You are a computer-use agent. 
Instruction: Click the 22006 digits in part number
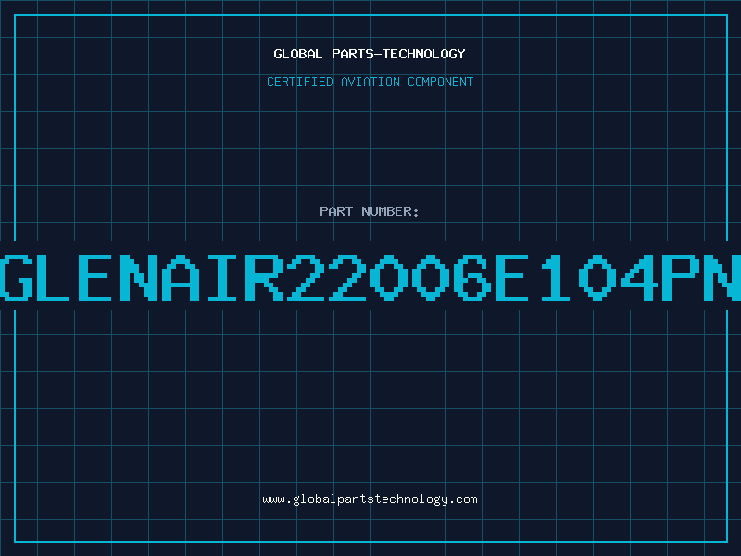click(389, 277)
